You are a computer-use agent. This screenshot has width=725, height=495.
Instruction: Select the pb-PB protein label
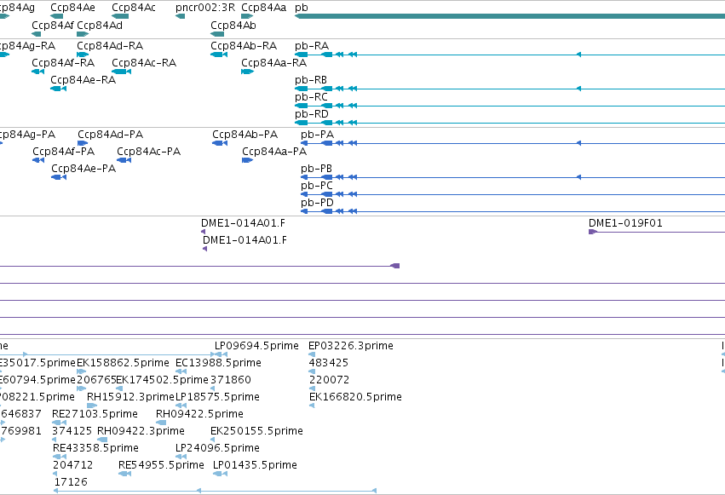pyautogui.click(x=316, y=169)
